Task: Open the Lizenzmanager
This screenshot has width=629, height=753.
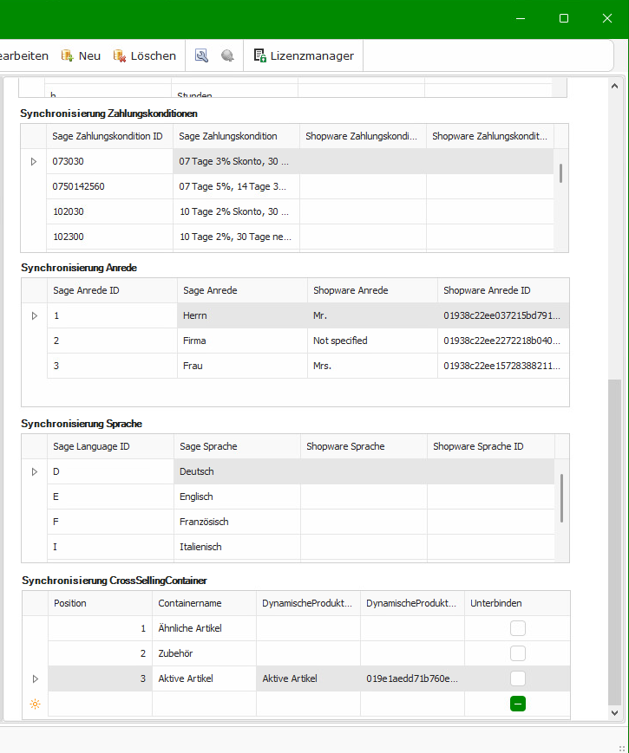Action: [304, 55]
